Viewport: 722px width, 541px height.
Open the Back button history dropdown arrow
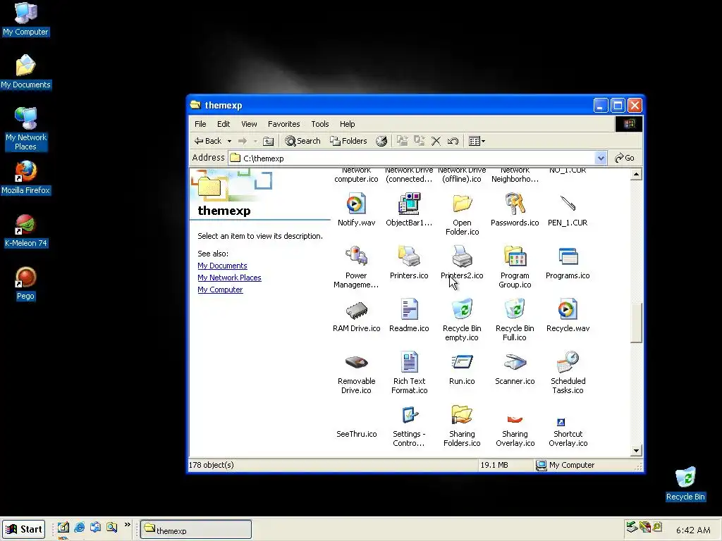[x=229, y=141]
